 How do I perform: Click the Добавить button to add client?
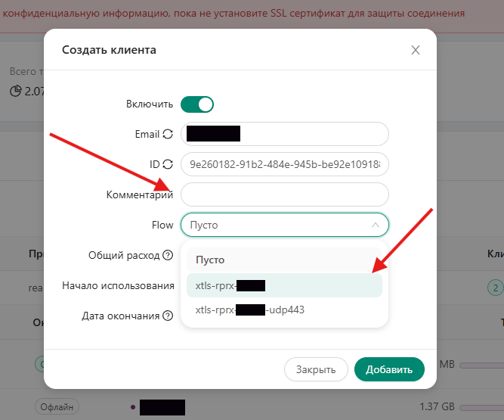tap(389, 369)
